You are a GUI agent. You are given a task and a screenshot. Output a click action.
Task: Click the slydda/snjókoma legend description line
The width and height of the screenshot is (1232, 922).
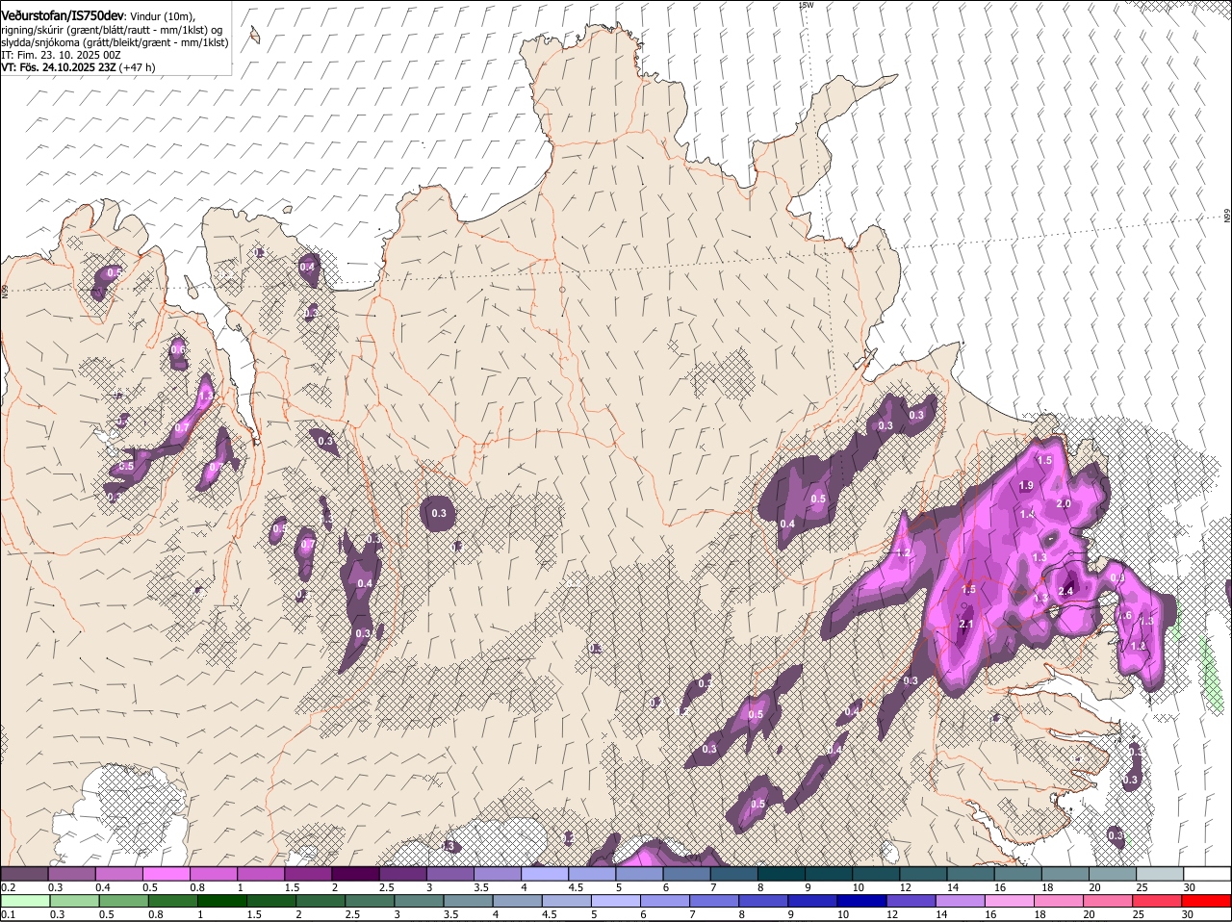click(115, 42)
